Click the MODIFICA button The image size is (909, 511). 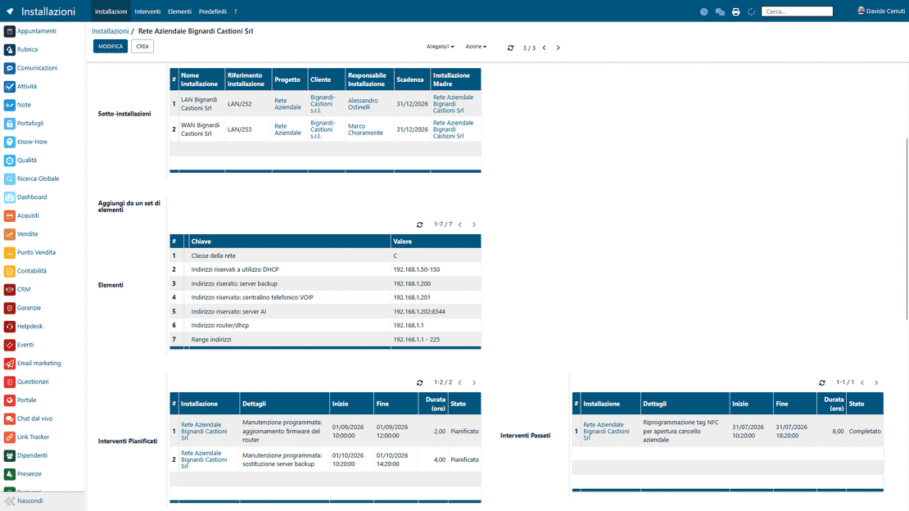(111, 47)
